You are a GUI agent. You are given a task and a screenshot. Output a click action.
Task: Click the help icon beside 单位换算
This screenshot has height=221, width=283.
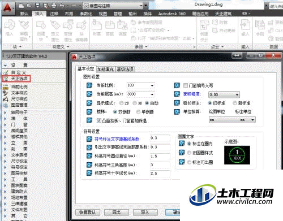click(177, 111)
